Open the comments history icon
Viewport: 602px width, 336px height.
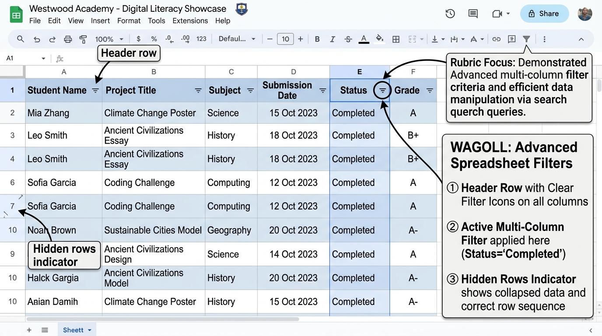click(x=473, y=14)
